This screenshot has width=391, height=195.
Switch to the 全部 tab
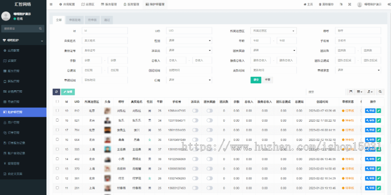point(59,20)
